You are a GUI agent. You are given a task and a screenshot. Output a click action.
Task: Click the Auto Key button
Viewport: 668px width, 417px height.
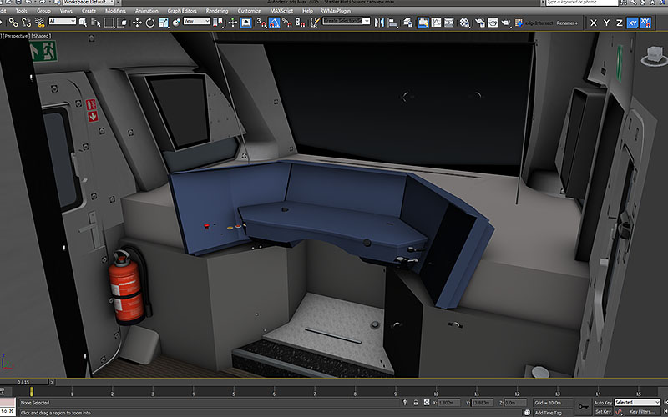point(602,402)
